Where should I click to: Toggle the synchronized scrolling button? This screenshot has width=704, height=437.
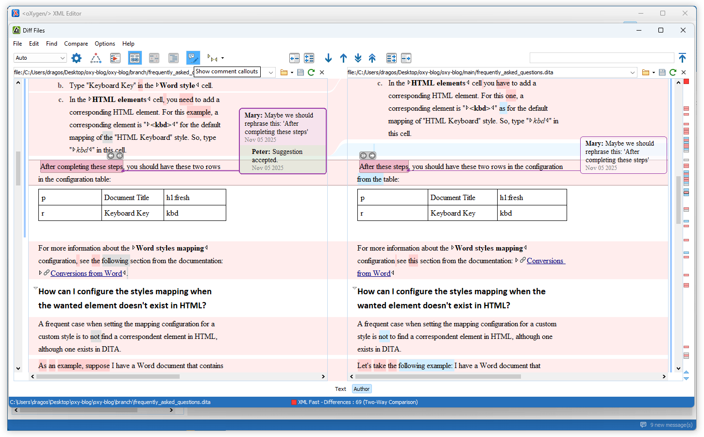[x=134, y=58]
